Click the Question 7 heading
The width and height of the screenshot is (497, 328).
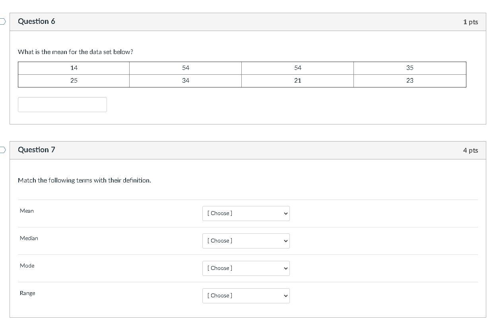pos(37,150)
